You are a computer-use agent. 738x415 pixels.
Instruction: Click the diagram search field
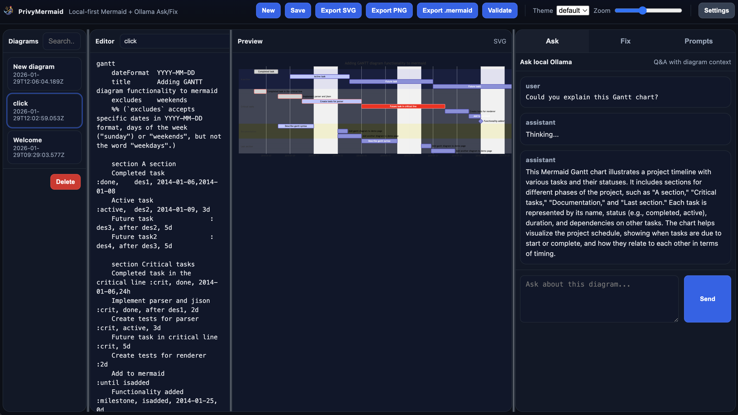pyautogui.click(x=62, y=41)
